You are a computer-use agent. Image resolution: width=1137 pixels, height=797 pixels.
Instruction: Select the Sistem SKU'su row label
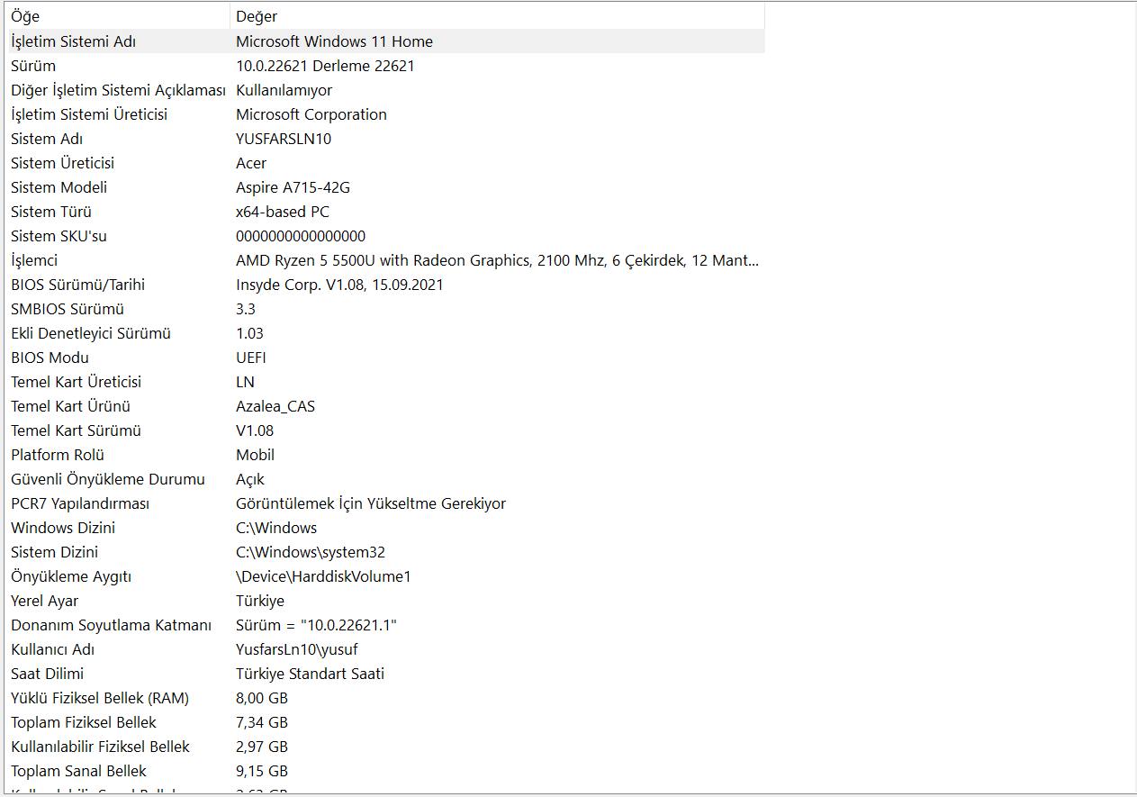59,236
